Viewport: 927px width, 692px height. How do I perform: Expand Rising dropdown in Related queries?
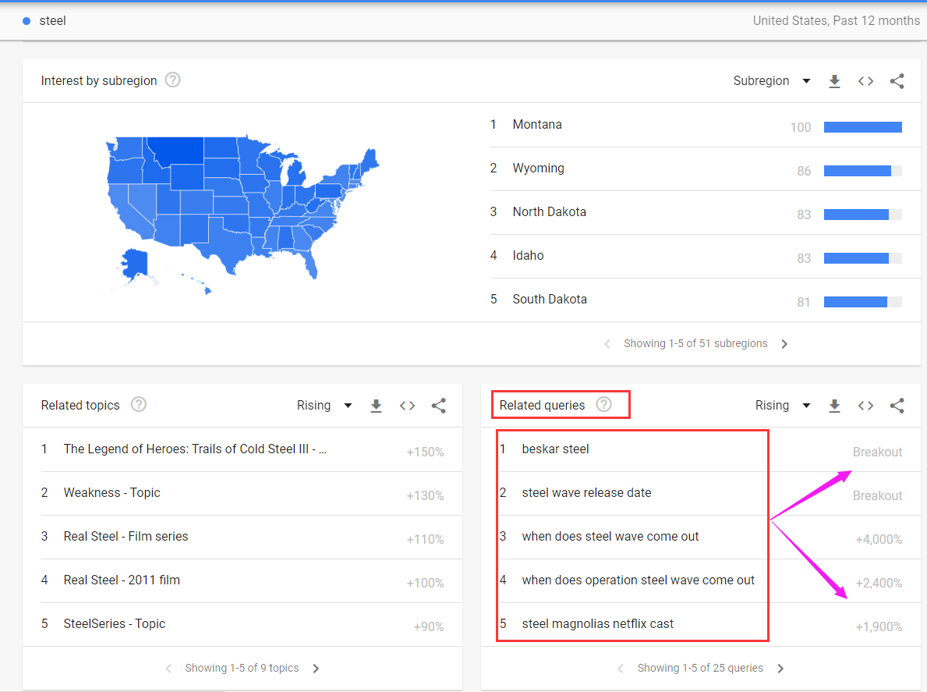782,406
